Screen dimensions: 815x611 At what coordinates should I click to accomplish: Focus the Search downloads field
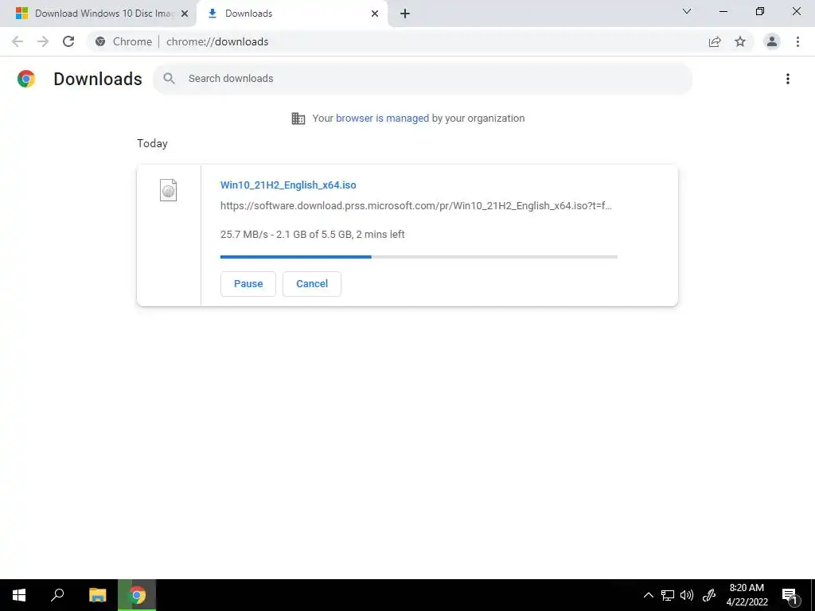[423, 79]
